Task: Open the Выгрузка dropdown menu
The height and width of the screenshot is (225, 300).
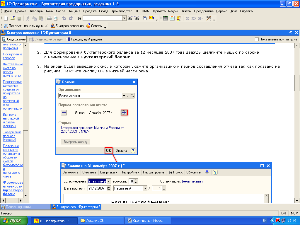Action: click(x=108, y=172)
